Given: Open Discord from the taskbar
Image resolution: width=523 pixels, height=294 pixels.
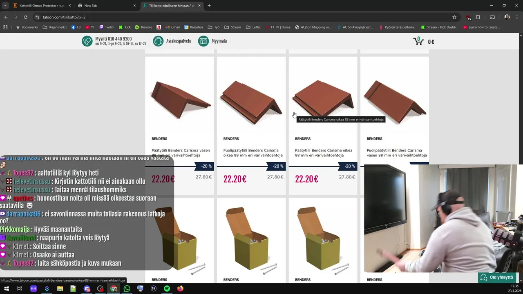Looking at the screenshot, I should pyautogui.click(x=87, y=289).
